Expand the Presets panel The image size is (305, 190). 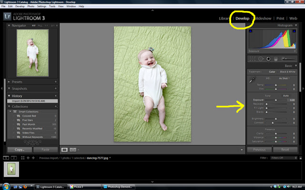(9, 82)
